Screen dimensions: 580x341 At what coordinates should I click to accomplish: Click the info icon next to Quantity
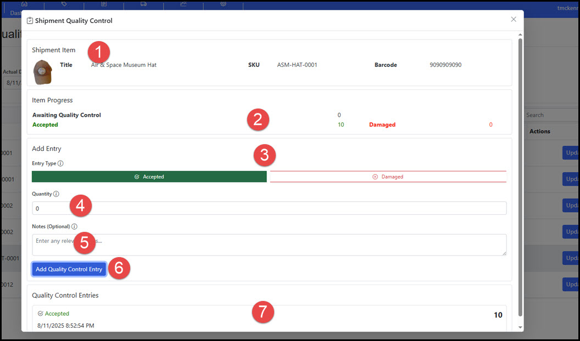click(x=56, y=194)
